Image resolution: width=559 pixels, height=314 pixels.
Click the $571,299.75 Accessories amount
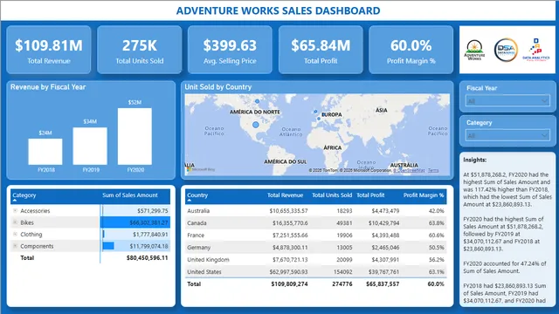tap(153, 211)
